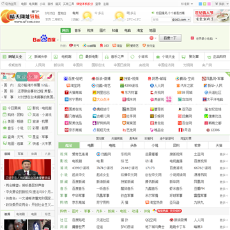Screen dimensions: 230x230
Task: Click the 世纪情人节 banner ad
Action: (x=211, y=16)
